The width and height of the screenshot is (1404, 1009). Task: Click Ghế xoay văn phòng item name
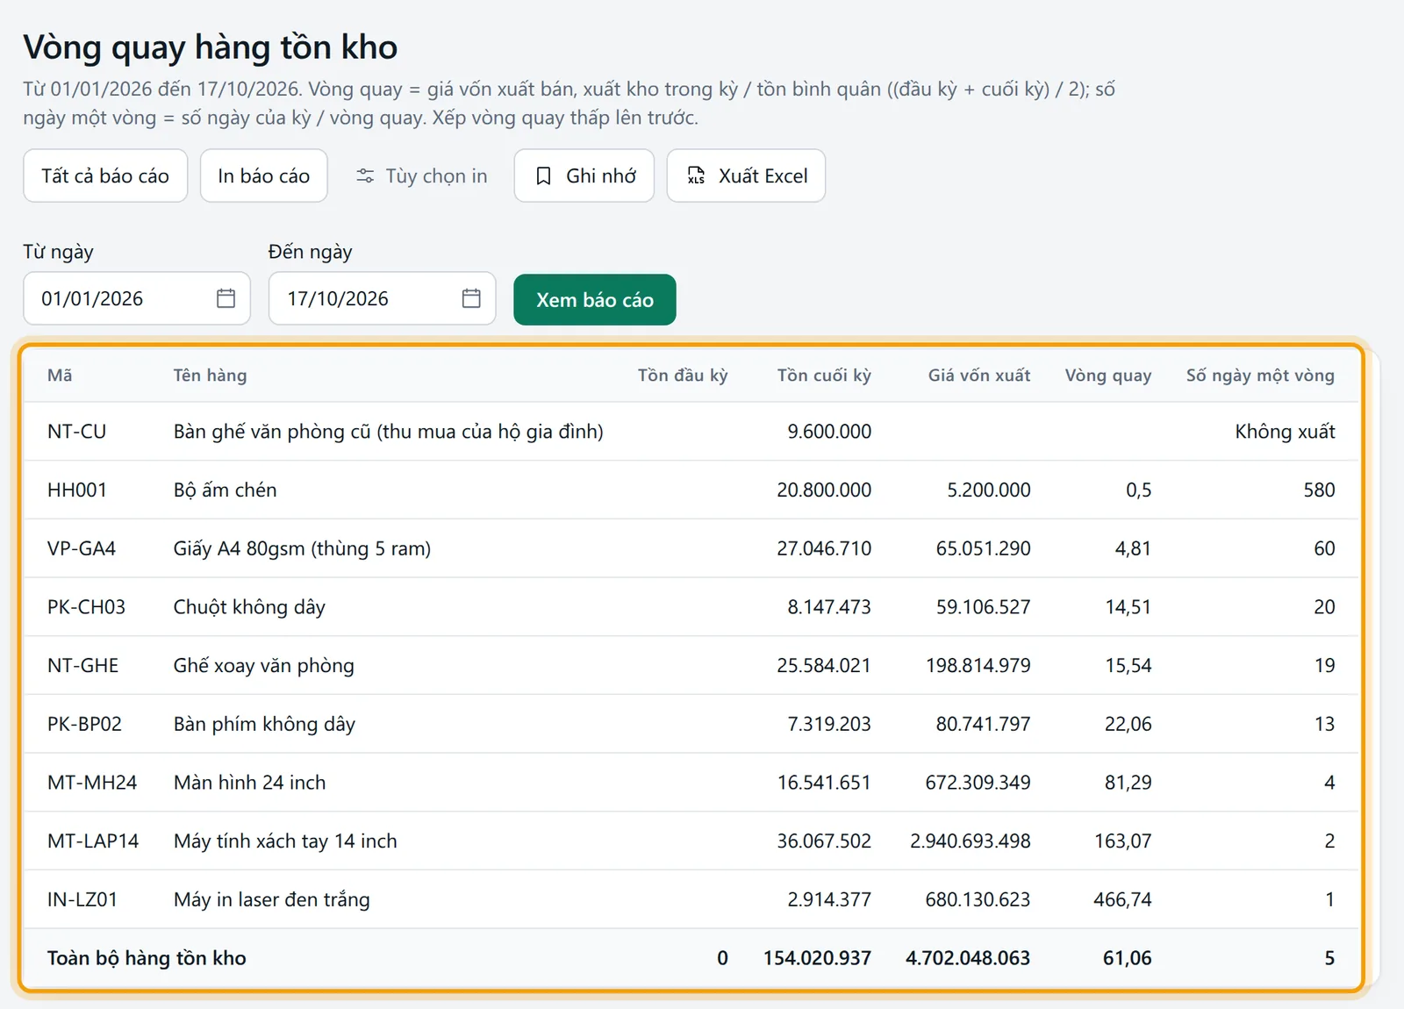coord(263,665)
